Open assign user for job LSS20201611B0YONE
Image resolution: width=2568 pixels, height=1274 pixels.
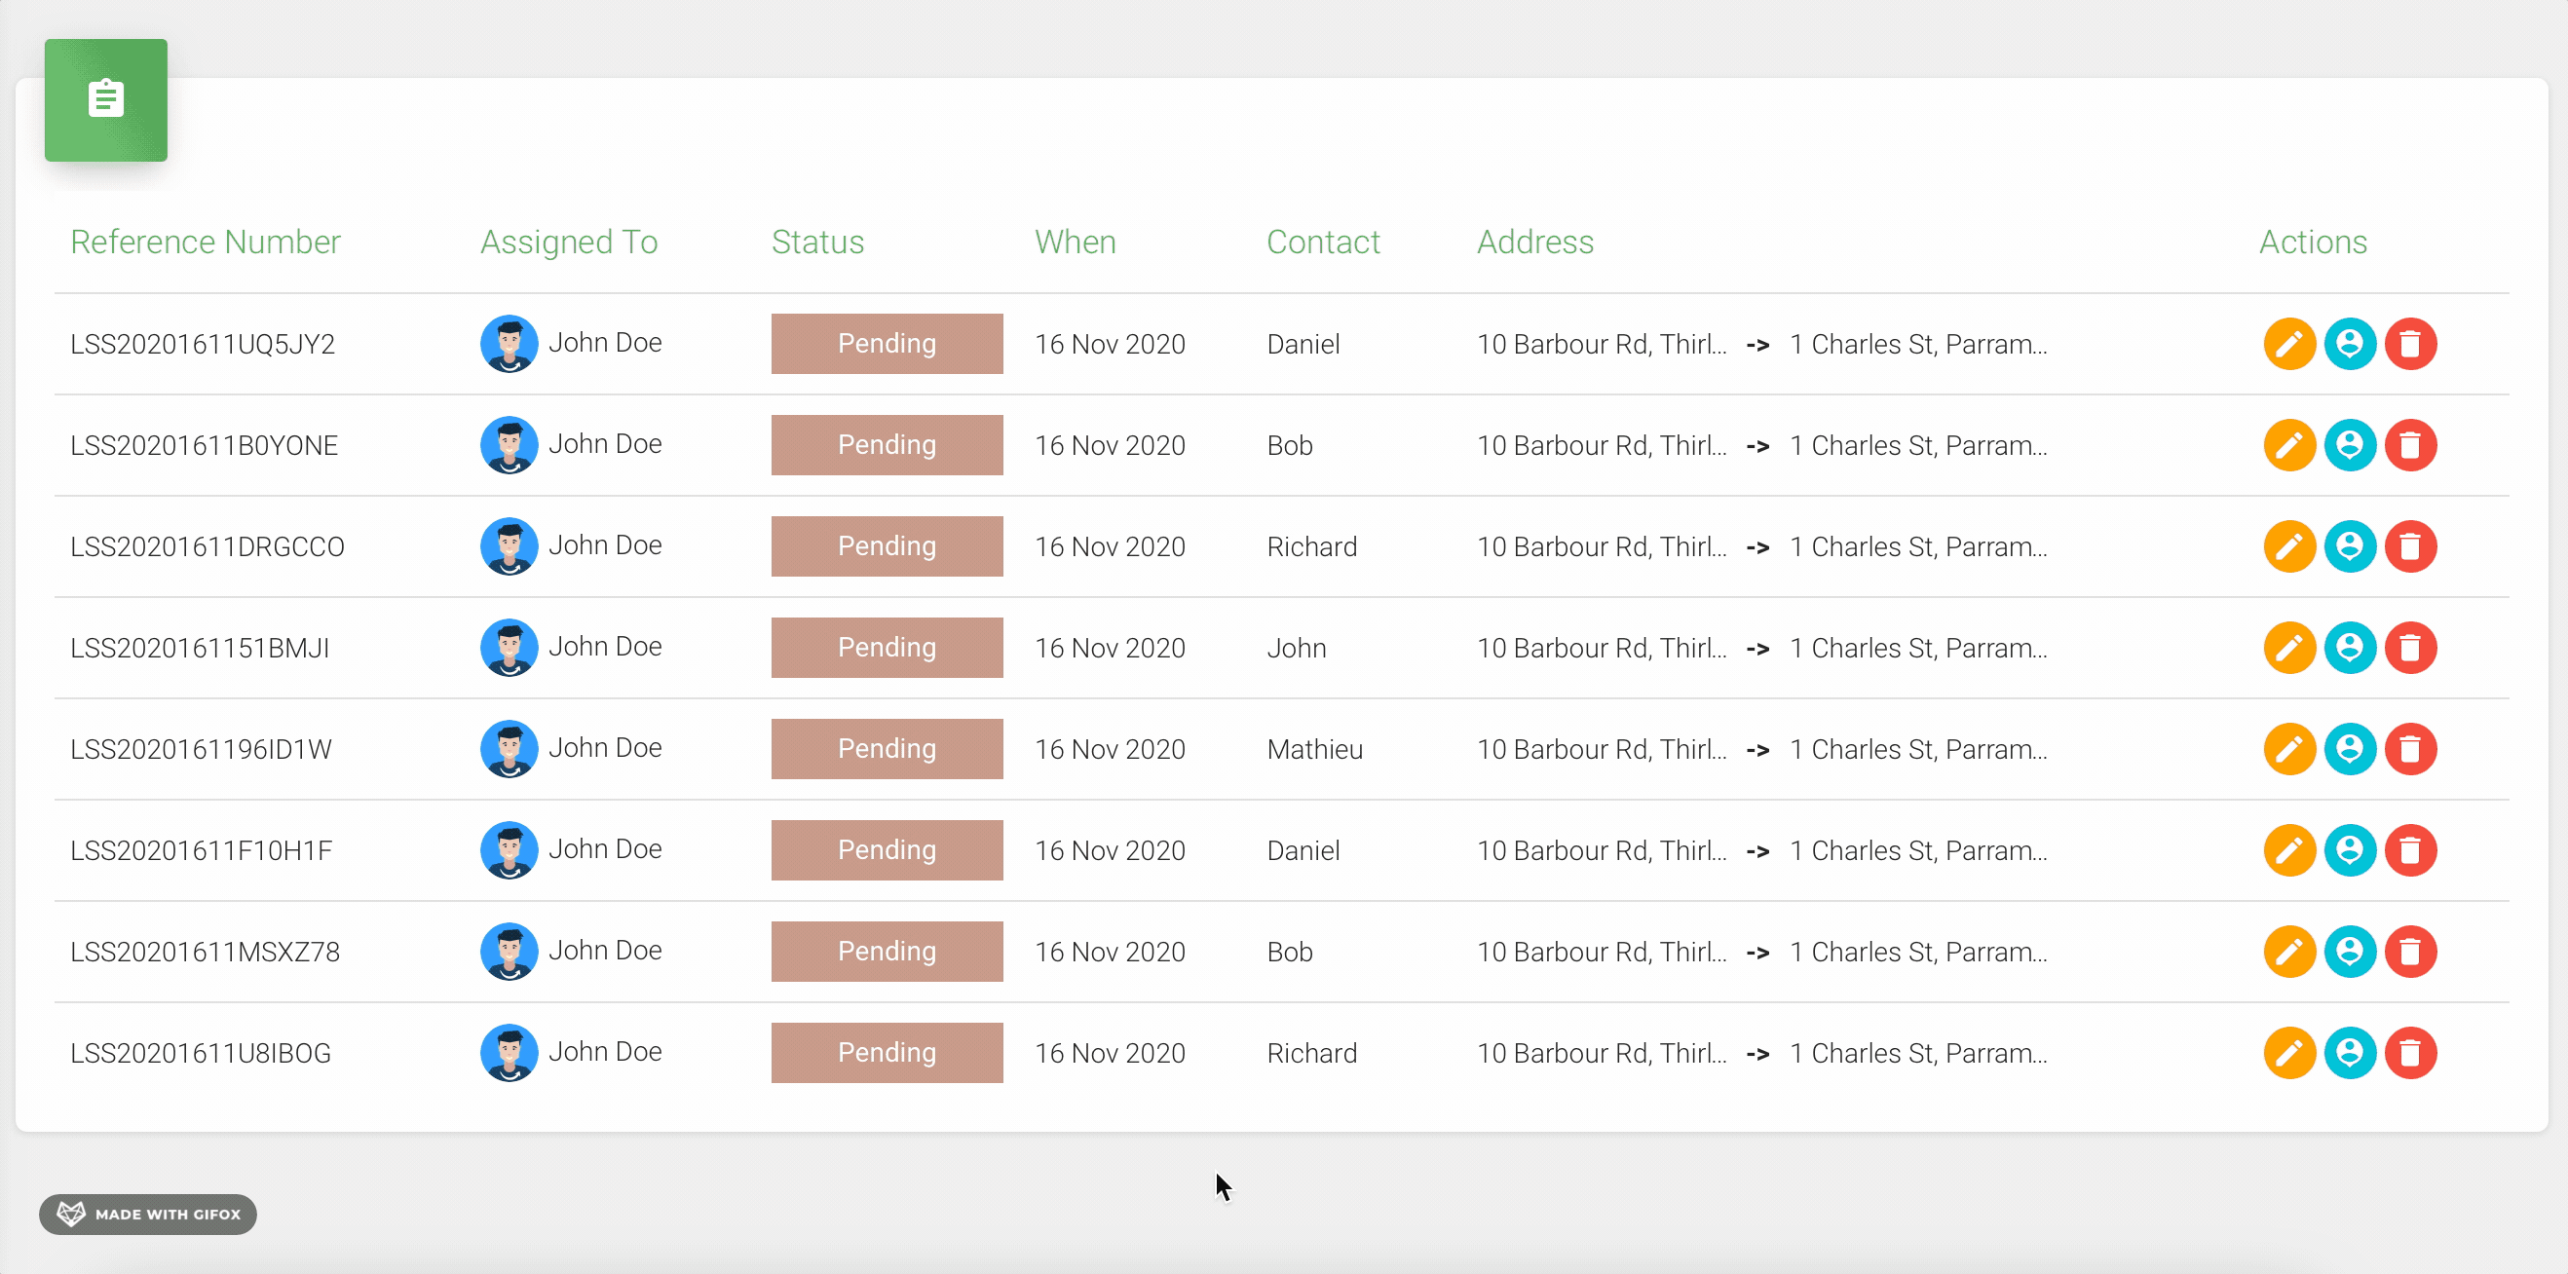[x=2350, y=444]
